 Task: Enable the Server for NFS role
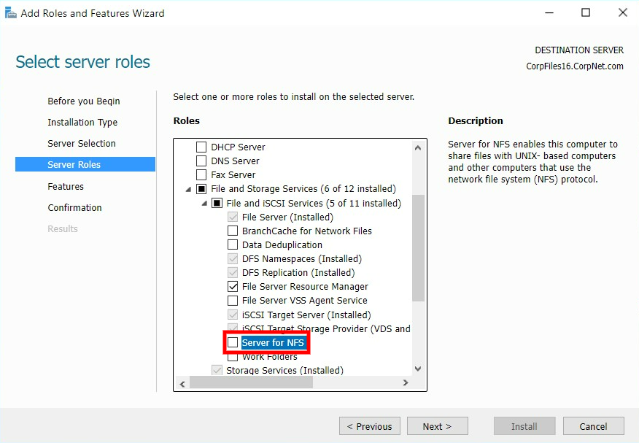tap(233, 342)
